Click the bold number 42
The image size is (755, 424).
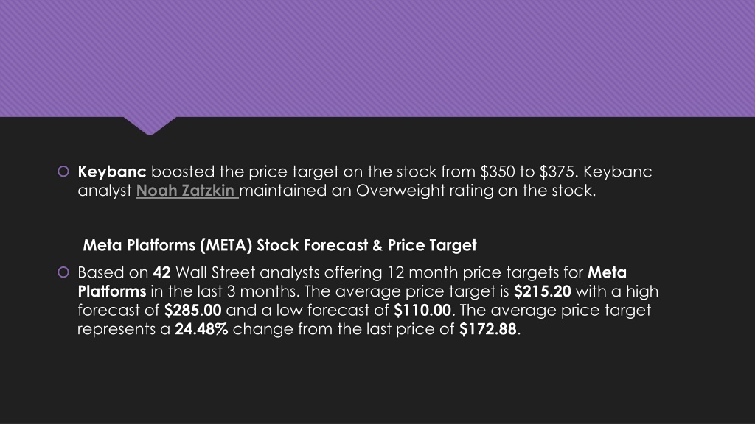click(161, 272)
